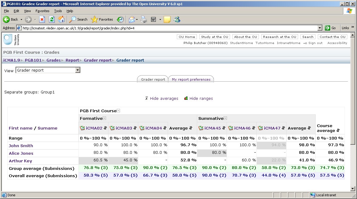Image resolution: width=357 pixels, height=199 pixels.
Task: Open the iCMA03 quiz icon
Action: [112, 128]
